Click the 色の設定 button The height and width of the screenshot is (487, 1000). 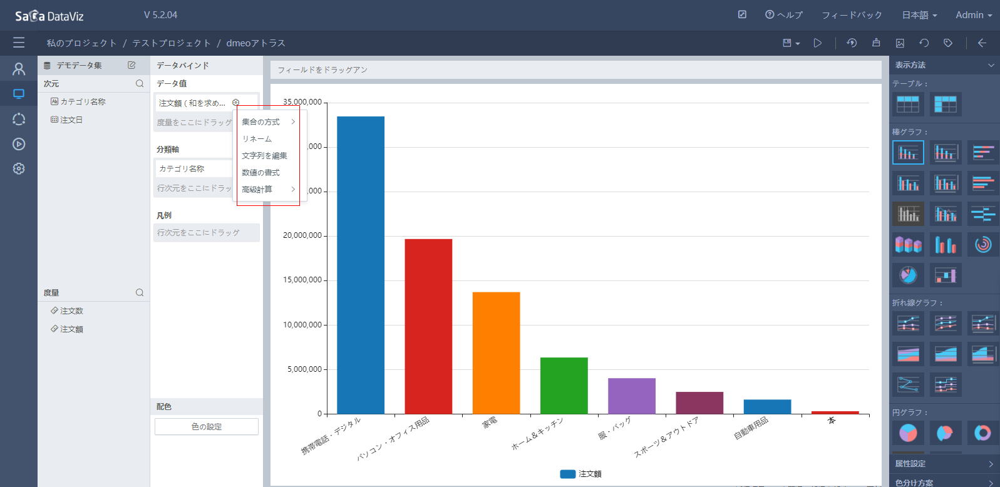[207, 427]
